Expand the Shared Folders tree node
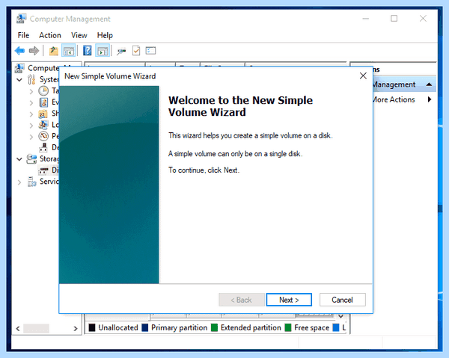The width and height of the screenshot is (449, 358). (31, 114)
